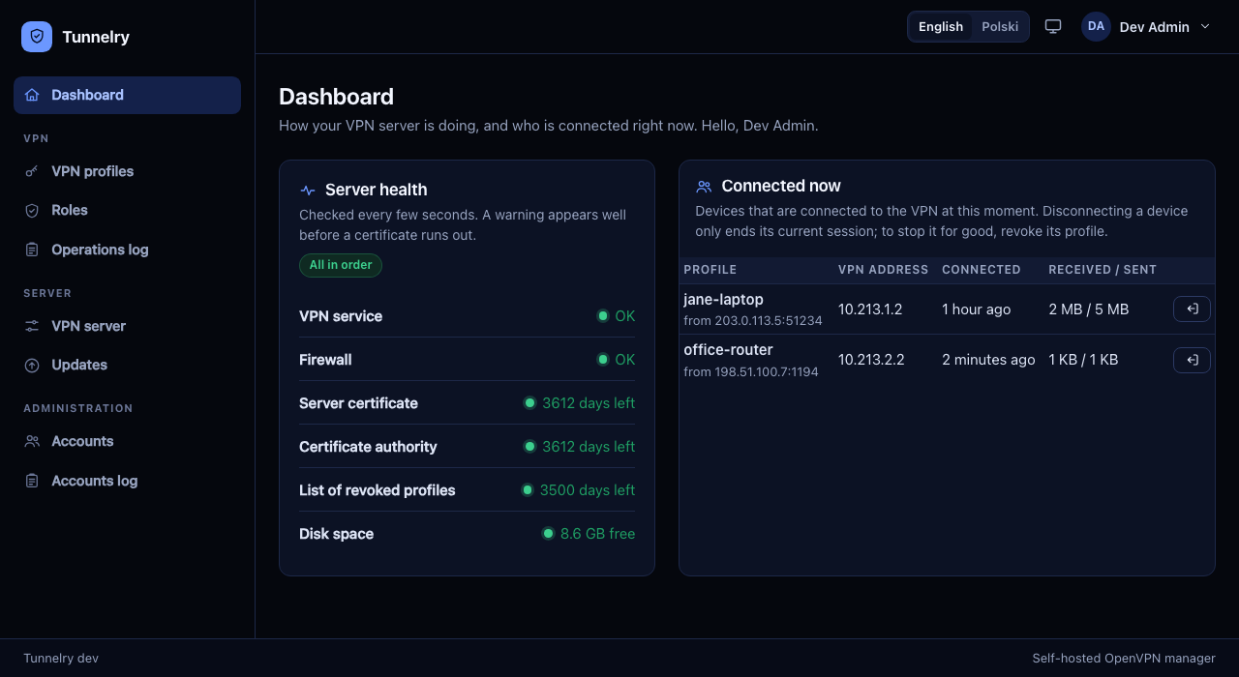This screenshot has width=1239, height=677.
Task: Switch language to Polski
Action: 1000,27
